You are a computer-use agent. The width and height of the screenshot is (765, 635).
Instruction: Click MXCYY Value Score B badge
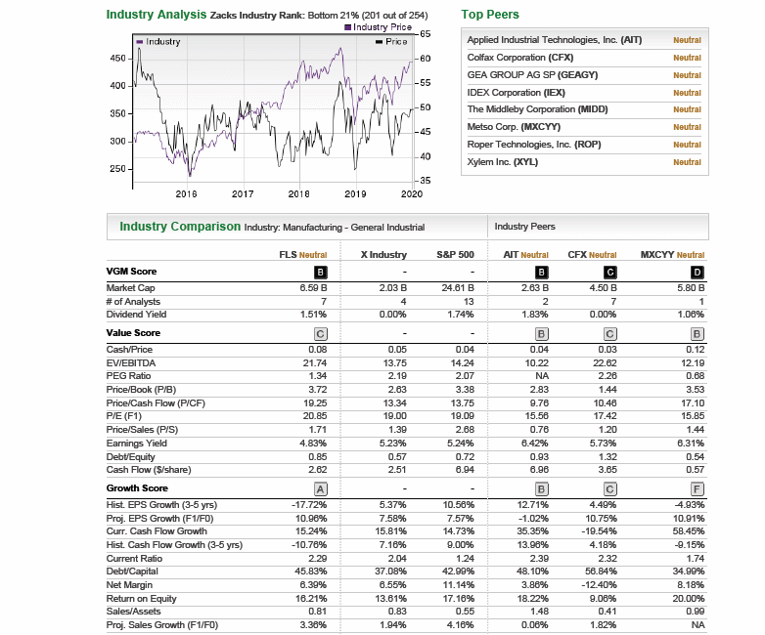pyautogui.click(x=697, y=334)
